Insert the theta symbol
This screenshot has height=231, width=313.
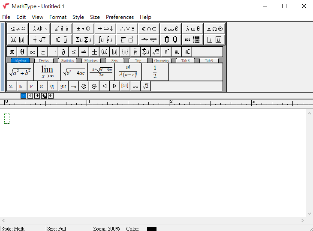click(22, 52)
